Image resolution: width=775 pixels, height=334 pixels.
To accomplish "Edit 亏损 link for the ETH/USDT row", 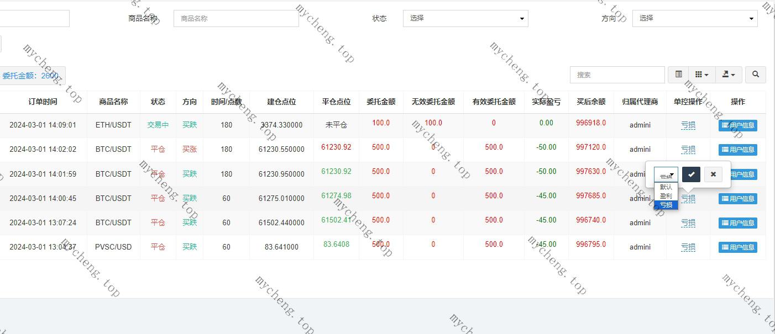I will [x=688, y=125].
